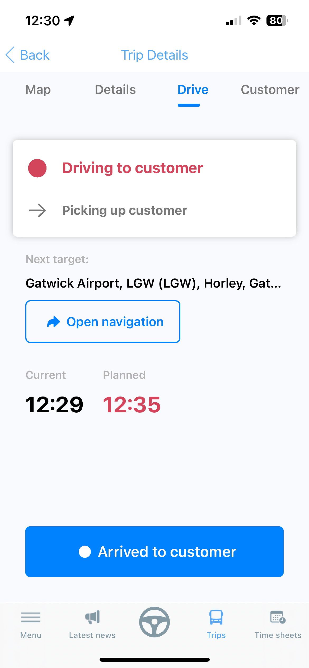This screenshot has width=309, height=668.
Task: Tap the Latest news megaphone icon
Action: tap(92, 617)
